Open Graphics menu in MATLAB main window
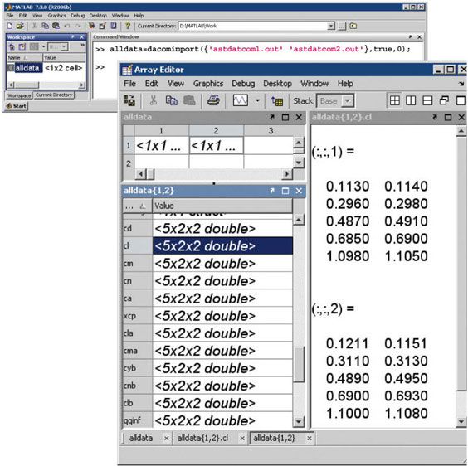Viewport: 468px width, 466px height. [56, 16]
